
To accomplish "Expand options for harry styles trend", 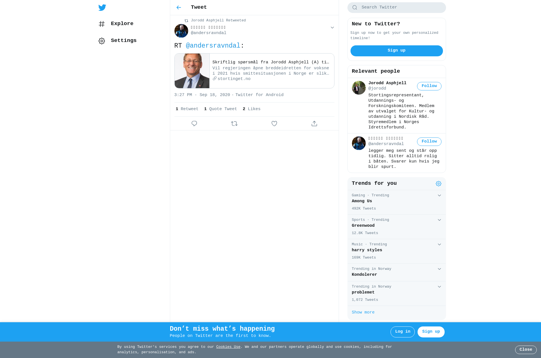I will pyautogui.click(x=439, y=244).
